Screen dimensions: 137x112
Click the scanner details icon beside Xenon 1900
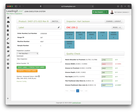click(x=39, y=76)
